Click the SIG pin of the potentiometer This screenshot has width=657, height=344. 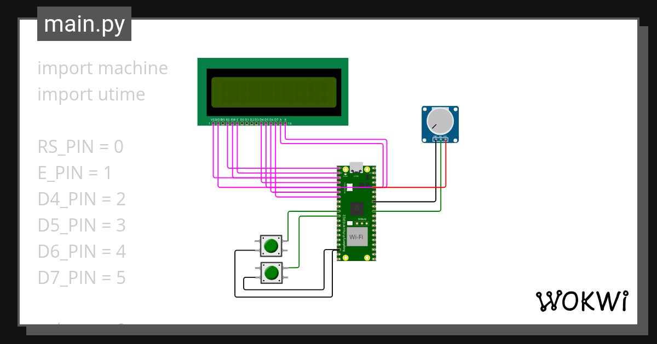[x=441, y=139]
